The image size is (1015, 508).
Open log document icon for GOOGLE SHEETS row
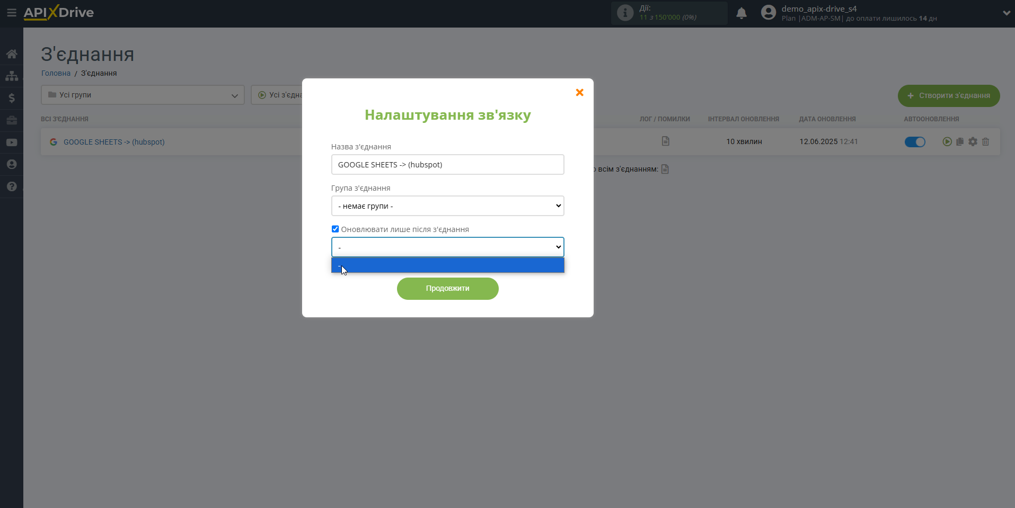tap(666, 141)
